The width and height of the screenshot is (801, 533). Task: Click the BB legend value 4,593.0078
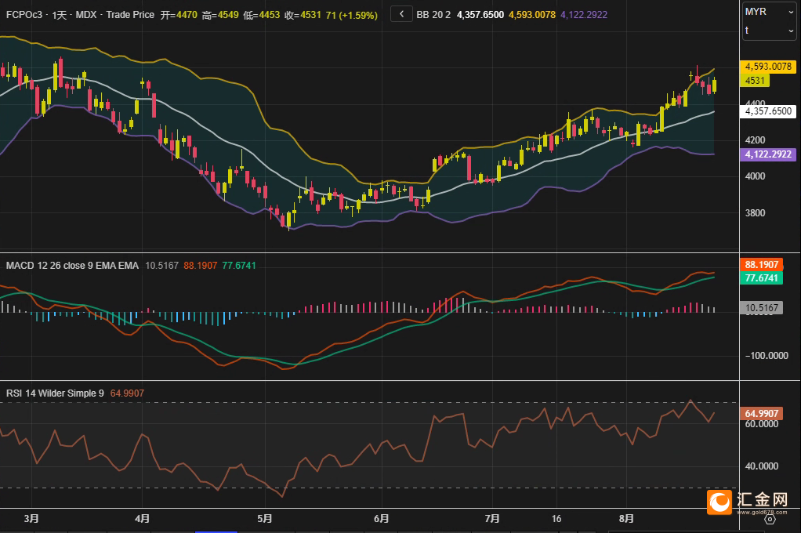pyautogui.click(x=532, y=15)
